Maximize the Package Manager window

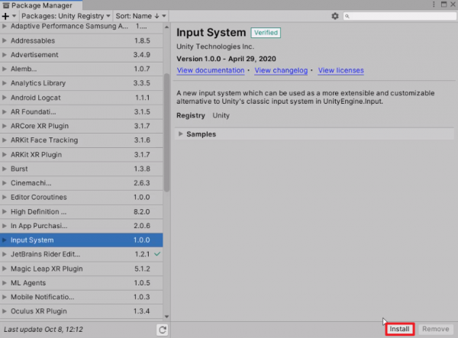pos(443,4)
